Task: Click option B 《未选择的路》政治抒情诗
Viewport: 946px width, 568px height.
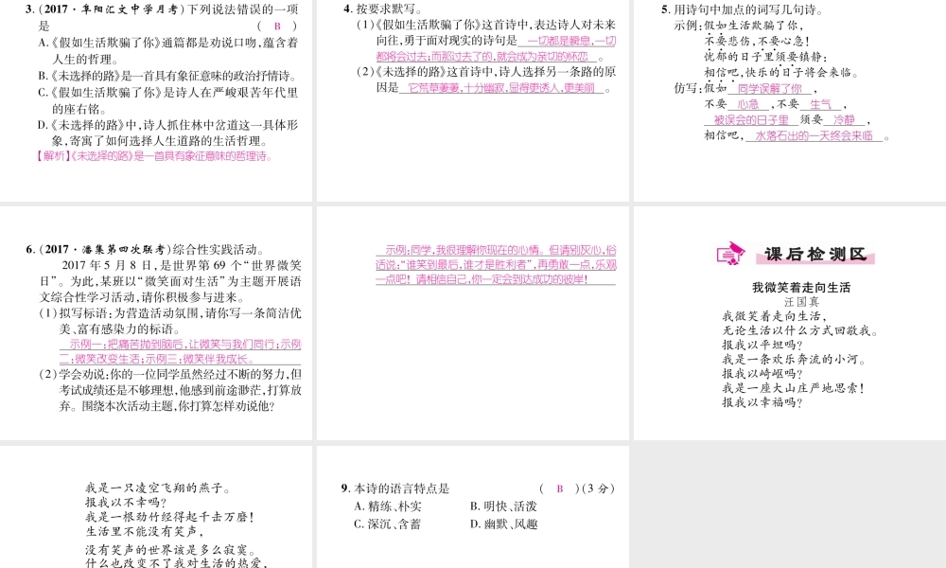Action: tap(167, 76)
